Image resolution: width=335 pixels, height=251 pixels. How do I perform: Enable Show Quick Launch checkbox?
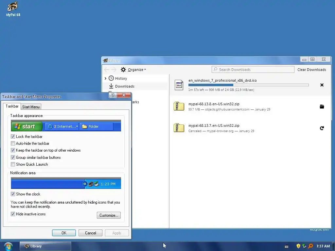(13, 164)
